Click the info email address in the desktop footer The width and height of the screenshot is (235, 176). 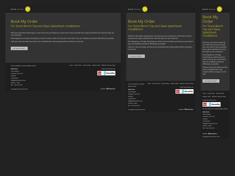(x=18, y=80)
